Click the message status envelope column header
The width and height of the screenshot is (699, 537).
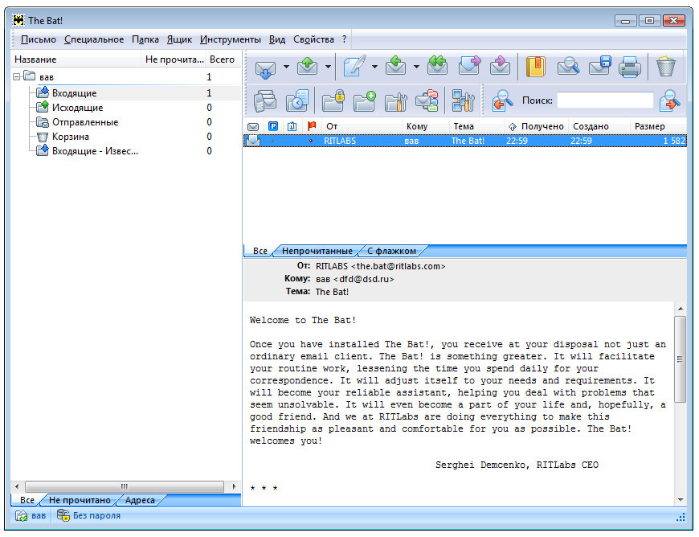coord(253,127)
